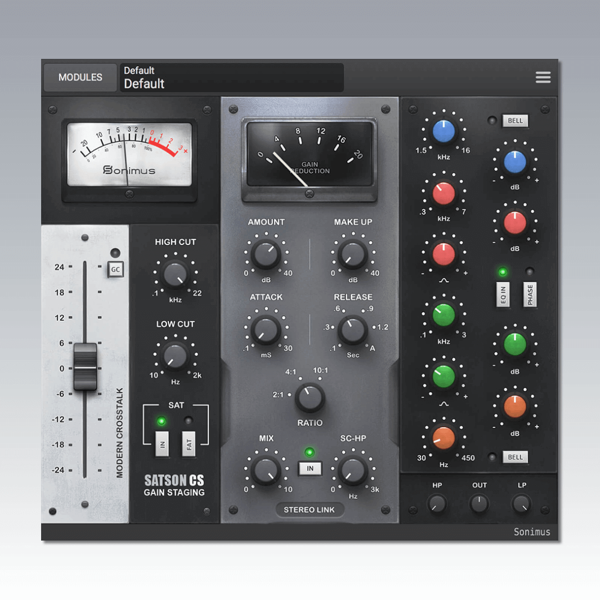
Task: Toggle the EQ IN switch
Action: (x=503, y=294)
